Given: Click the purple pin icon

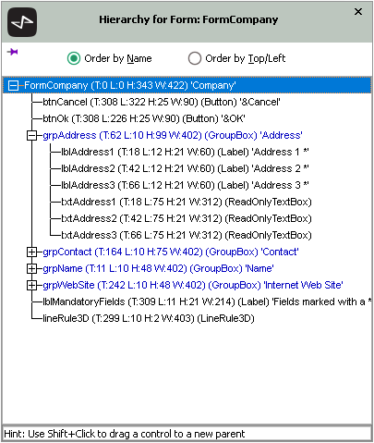Looking at the screenshot, I should coord(12,52).
